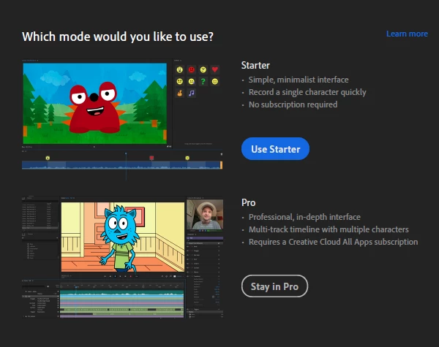
Task: Click the 'Starter' heading text
Action: (x=255, y=65)
